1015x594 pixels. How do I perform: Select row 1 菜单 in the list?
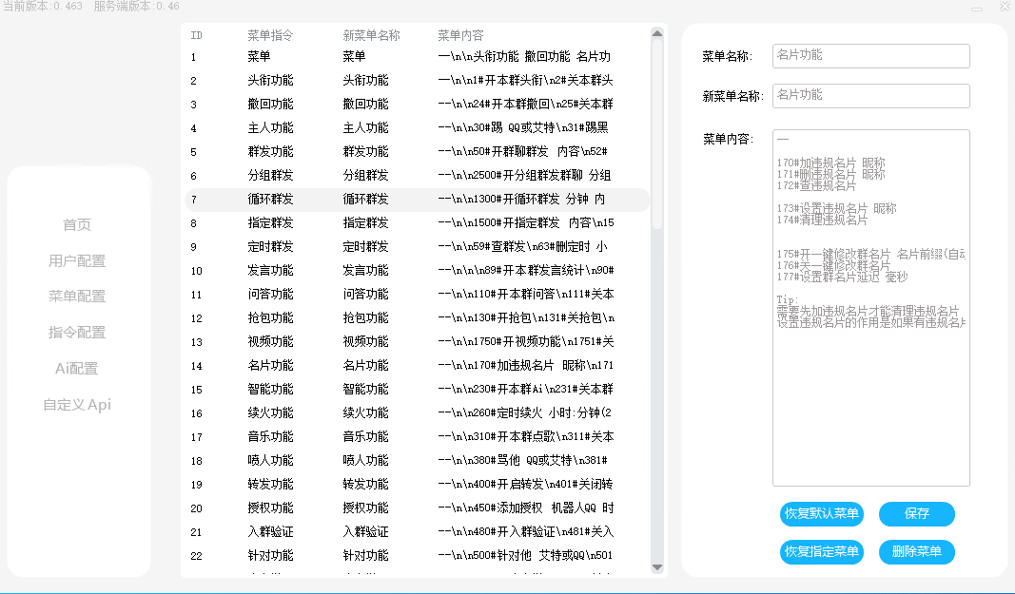click(417, 57)
